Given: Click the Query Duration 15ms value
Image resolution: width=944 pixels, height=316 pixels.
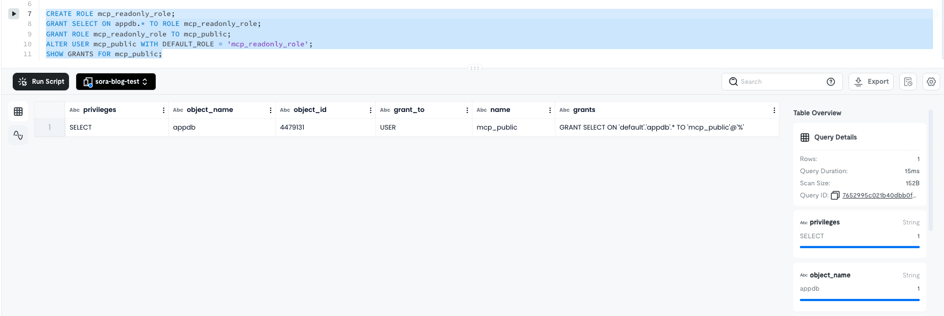Looking at the screenshot, I should (x=912, y=171).
